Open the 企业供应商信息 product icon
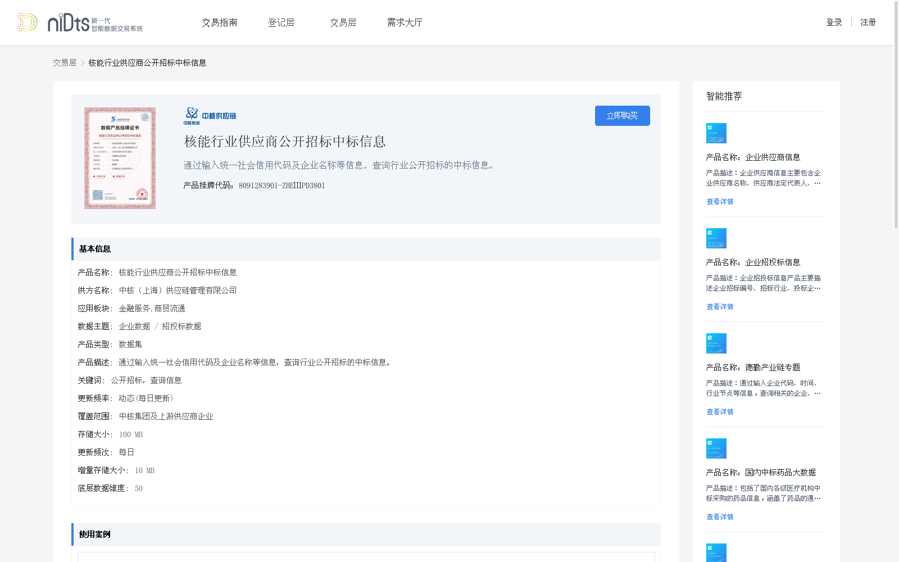This screenshot has width=899, height=562. tap(716, 133)
